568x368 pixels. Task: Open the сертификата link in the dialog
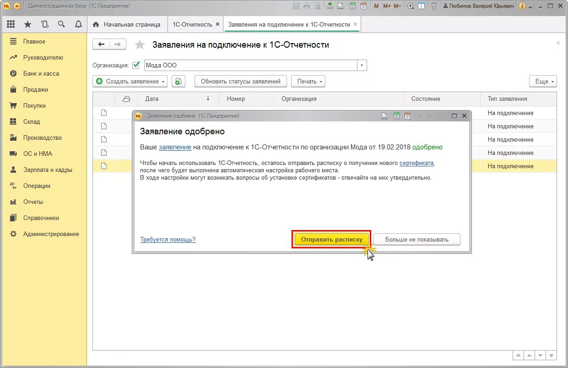click(417, 163)
